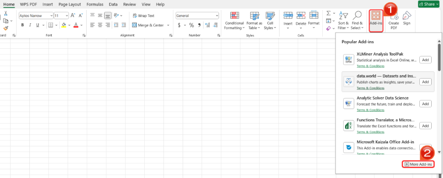The width and height of the screenshot is (443, 178).
Task: Apply the yellow fill color bucket
Action: 63,25
